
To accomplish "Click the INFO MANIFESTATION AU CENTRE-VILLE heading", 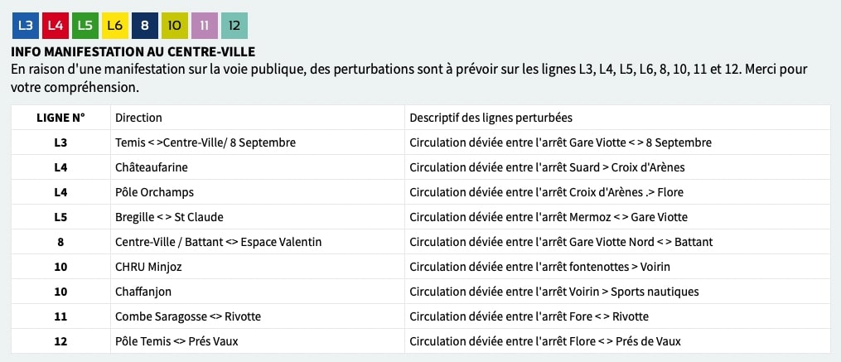I will tap(133, 52).
